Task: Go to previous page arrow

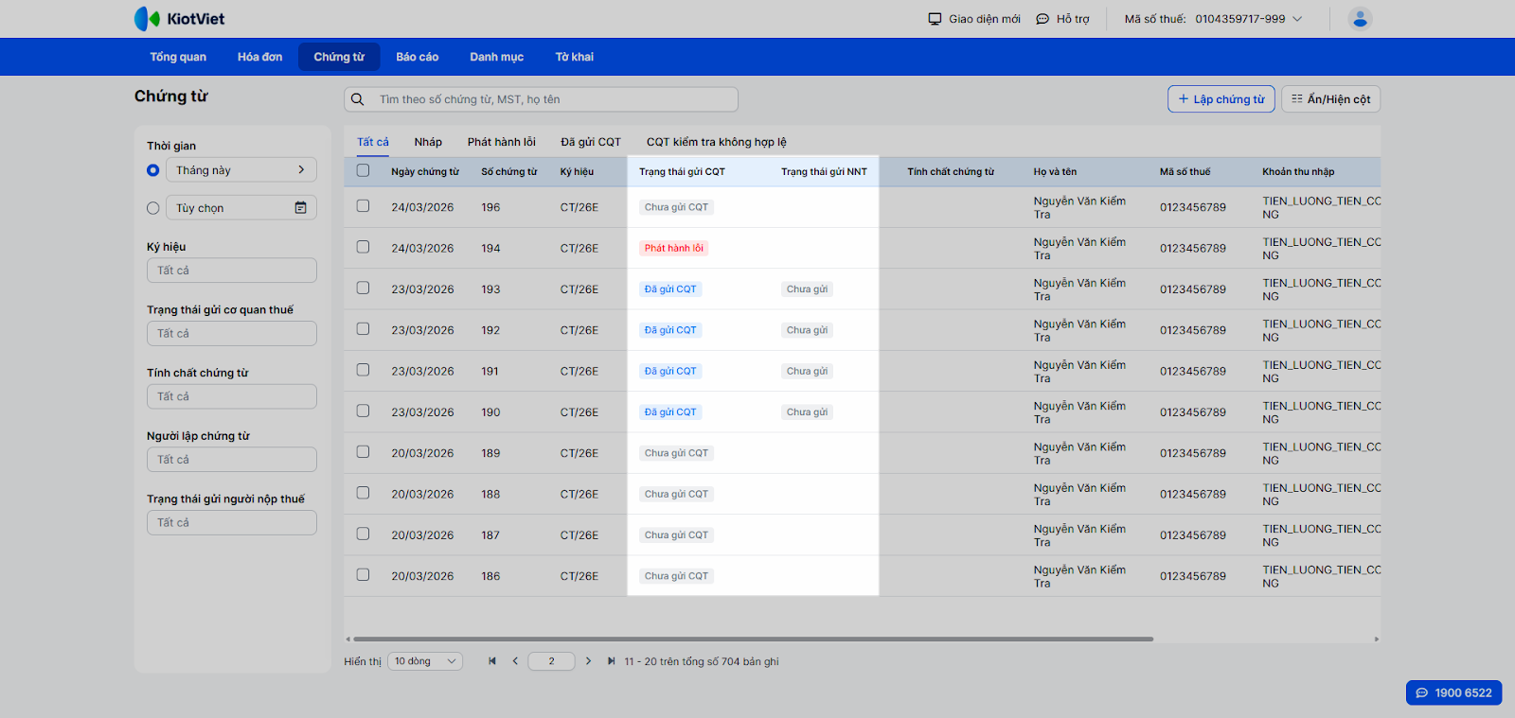Action: click(x=515, y=661)
